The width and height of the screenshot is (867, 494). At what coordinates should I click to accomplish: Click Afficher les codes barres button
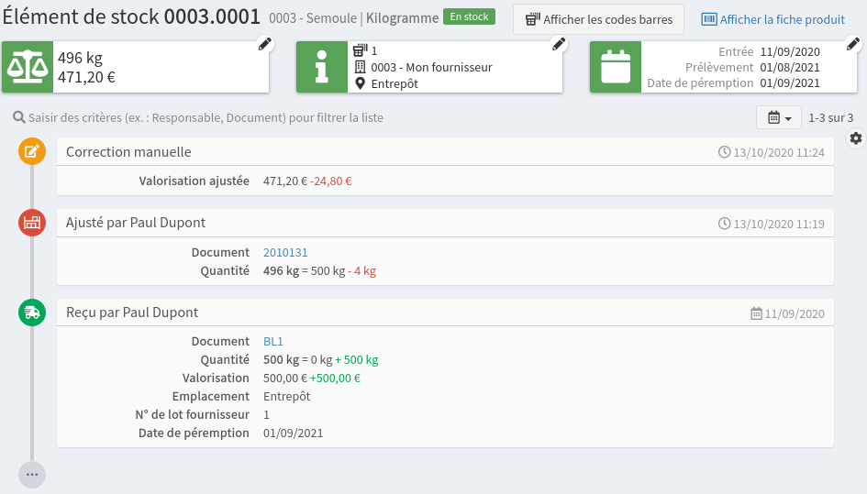598,19
